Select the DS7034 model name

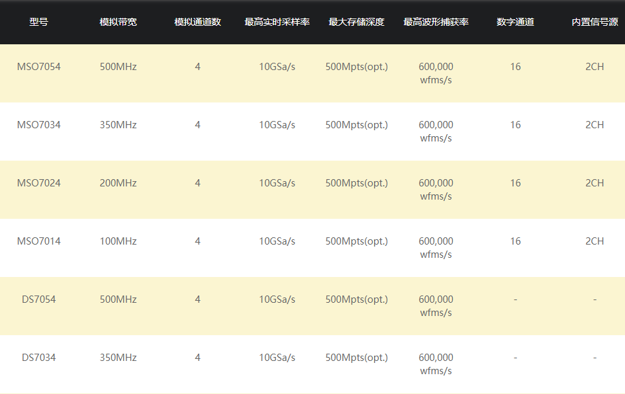[38, 358]
